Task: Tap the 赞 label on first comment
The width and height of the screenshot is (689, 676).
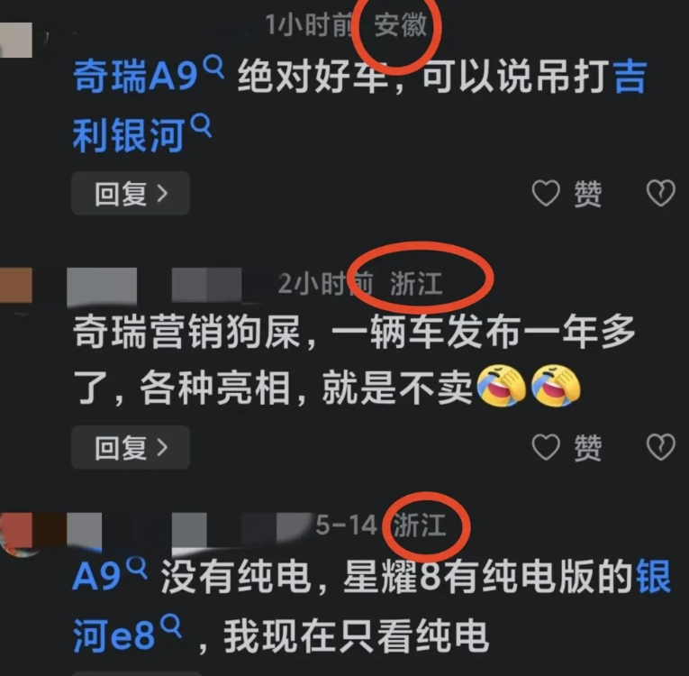Action: (587, 194)
